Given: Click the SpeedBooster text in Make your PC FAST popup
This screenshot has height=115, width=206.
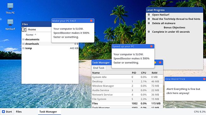Looking at the screenshot, I should (x=71, y=33).
